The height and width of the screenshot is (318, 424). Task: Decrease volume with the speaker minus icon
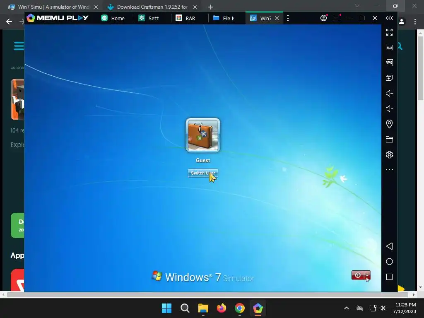coord(389,109)
